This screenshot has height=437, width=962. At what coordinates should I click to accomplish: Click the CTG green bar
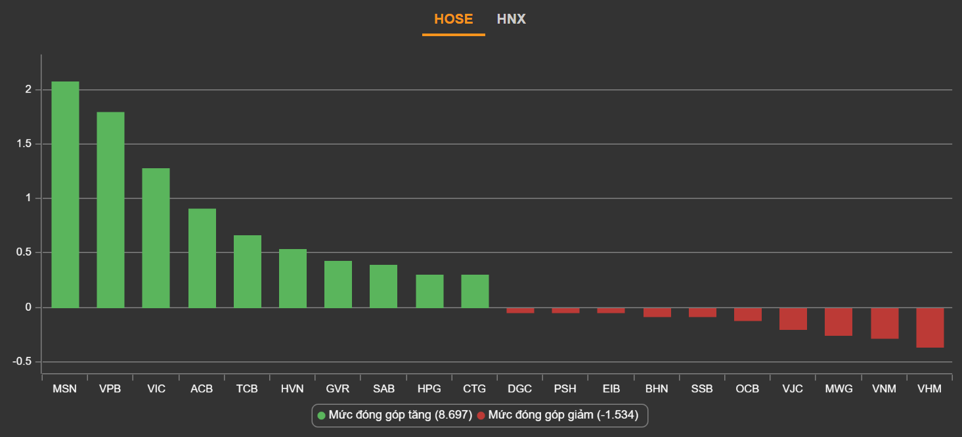(475, 291)
